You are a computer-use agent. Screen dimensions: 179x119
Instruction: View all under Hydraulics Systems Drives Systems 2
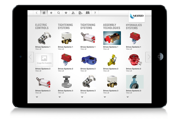click(129, 71)
